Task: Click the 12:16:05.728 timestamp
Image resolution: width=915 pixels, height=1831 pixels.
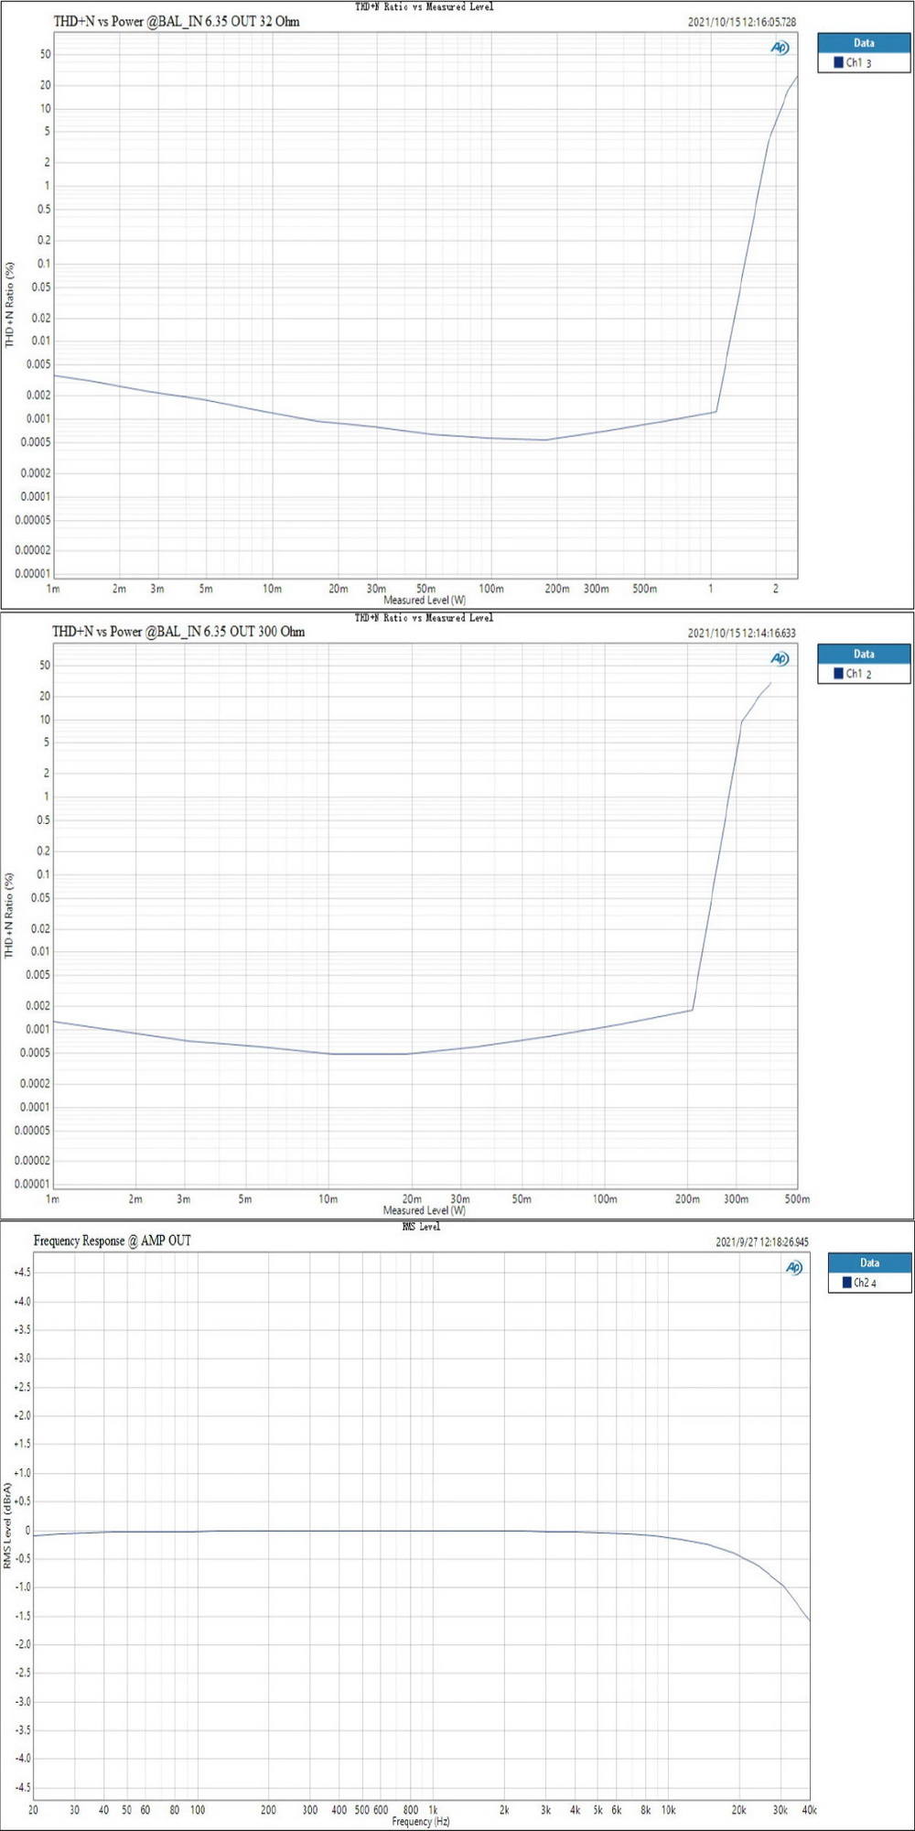Action: 742,22
